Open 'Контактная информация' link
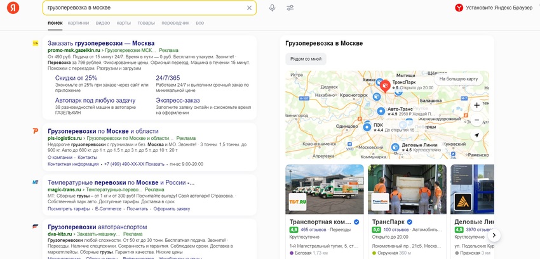Image resolution: width=540 pixels, height=259 pixels. (73, 164)
